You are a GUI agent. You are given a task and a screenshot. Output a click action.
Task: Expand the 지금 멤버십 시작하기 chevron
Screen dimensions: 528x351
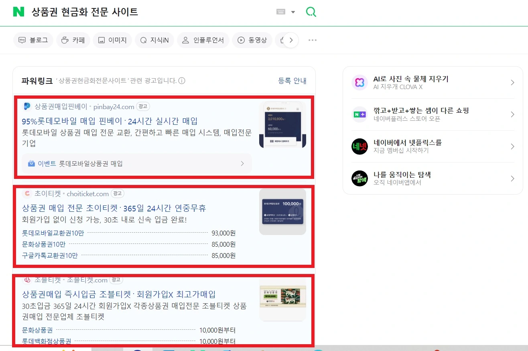[512, 146]
